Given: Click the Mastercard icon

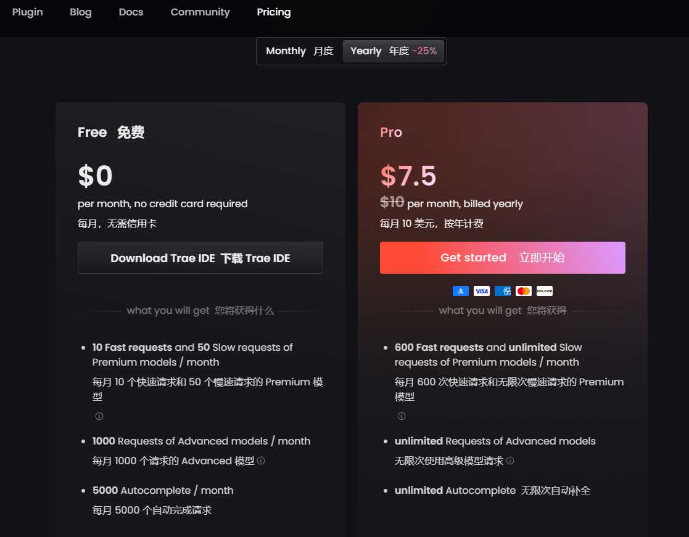Looking at the screenshot, I should click(x=523, y=291).
